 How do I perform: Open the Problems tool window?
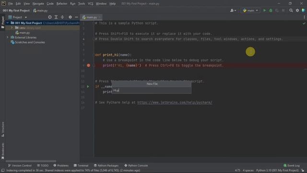click(61, 165)
